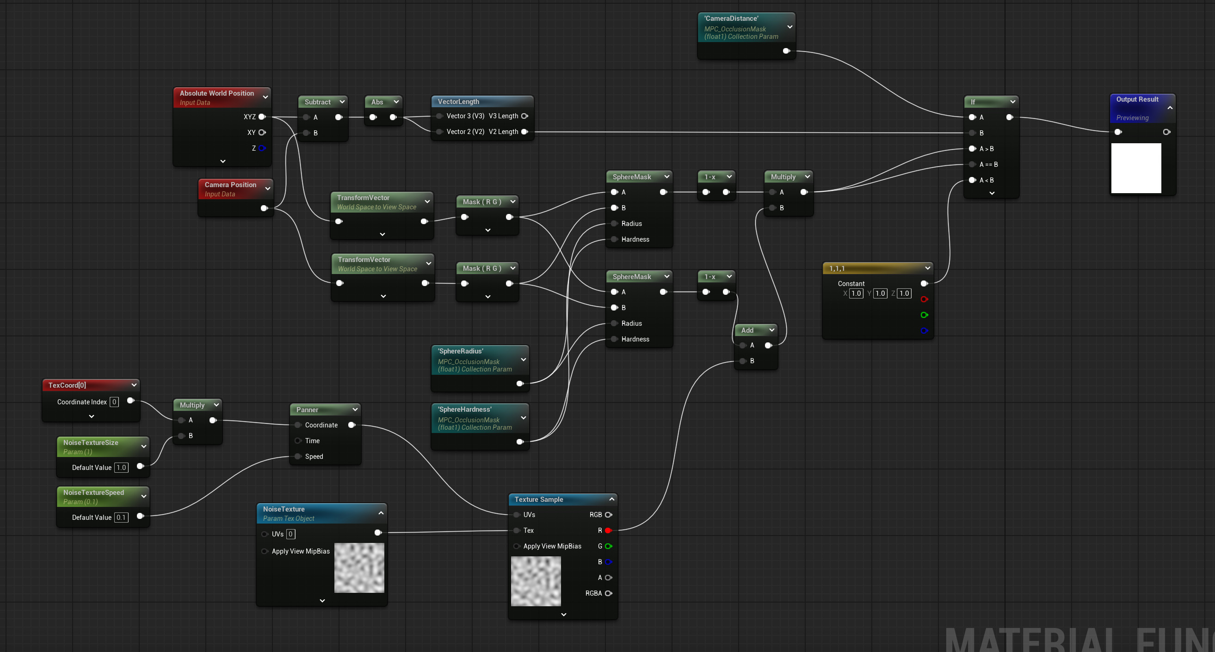The image size is (1215, 652).
Task: Toggle Texture Sample Apply View MipBias pin
Action: 517,546
